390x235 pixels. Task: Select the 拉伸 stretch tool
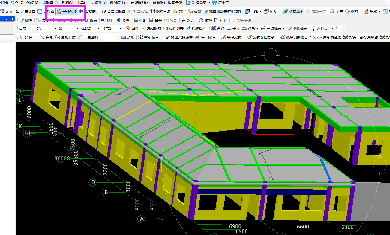click(x=221, y=20)
